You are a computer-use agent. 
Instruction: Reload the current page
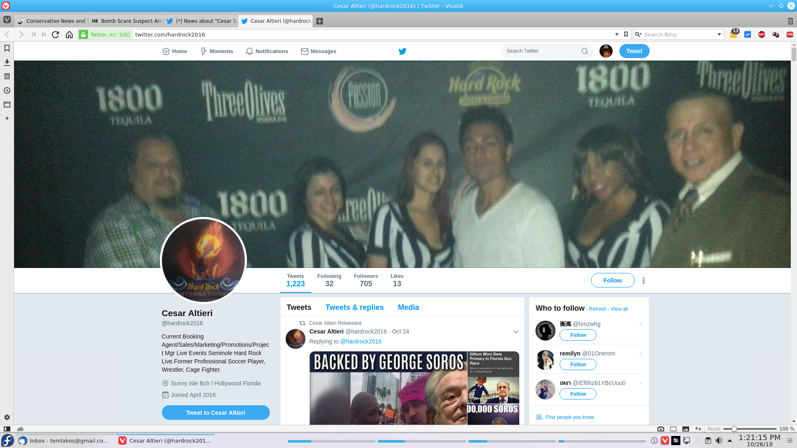coord(55,35)
